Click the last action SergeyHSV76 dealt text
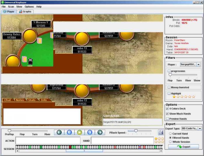The image size is (204, 156). (117, 122)
